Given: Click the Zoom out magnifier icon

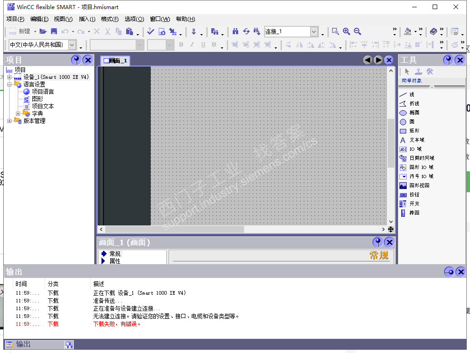Looking at the screenshot, I should 358,31.
